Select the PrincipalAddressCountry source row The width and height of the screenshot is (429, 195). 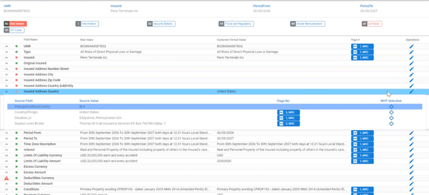(215, 107)
